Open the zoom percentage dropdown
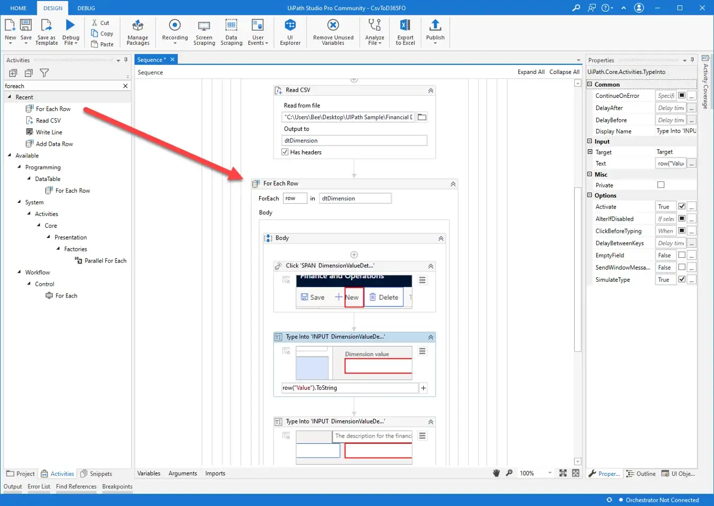714x506 pixels. [x=550, y=473]
